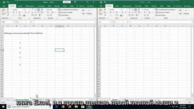Cut selection in Book1 ribbon
Viewport: 194px width, 109px height.
[8, 9]
